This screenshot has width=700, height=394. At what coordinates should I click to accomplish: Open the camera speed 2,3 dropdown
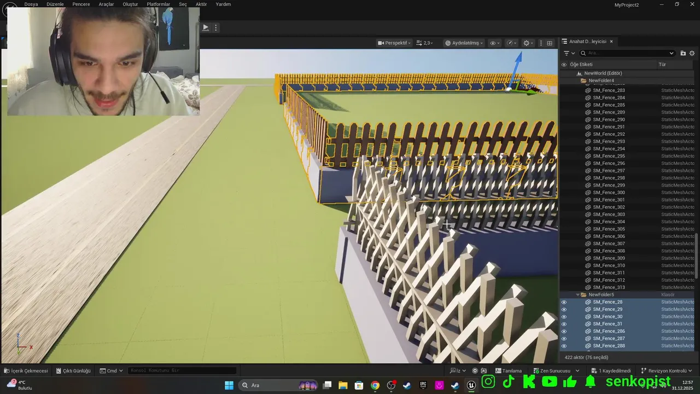424,43
